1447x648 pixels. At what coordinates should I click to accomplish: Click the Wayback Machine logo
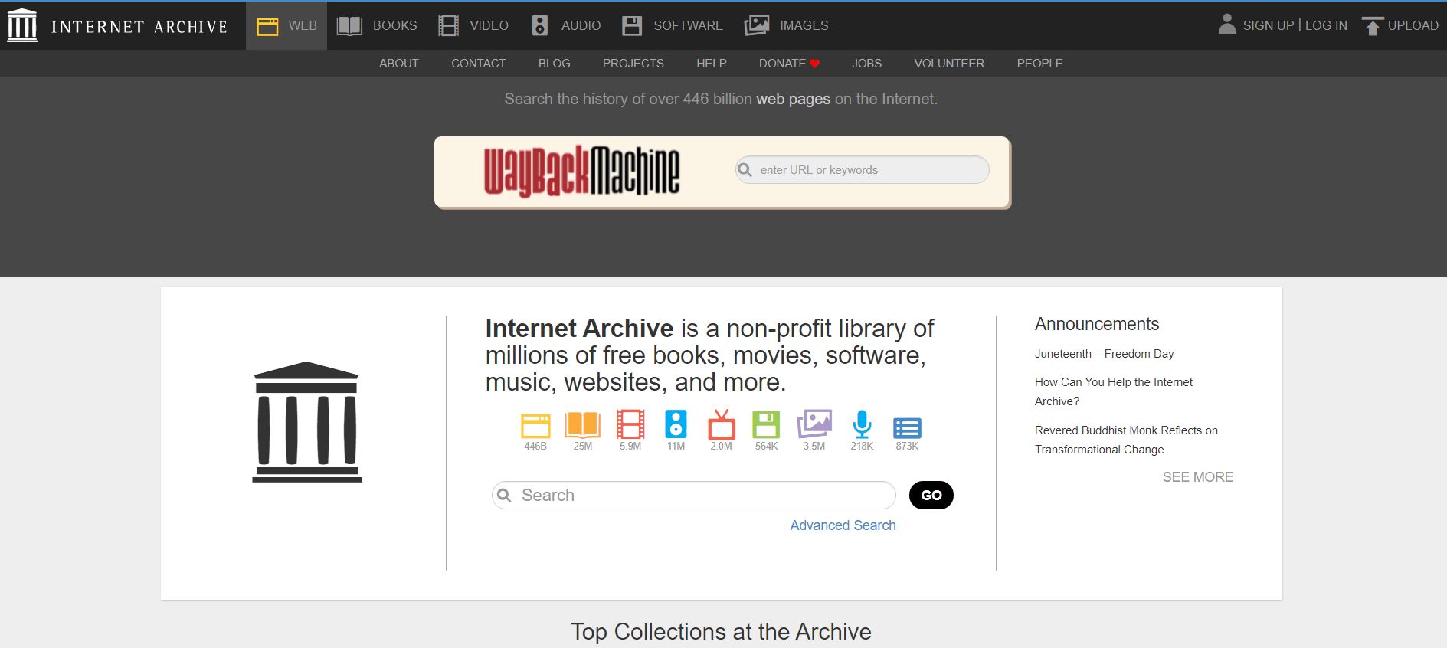point(581,171)
